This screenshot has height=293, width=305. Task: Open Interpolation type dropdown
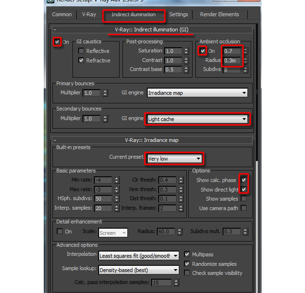(139, 256)
